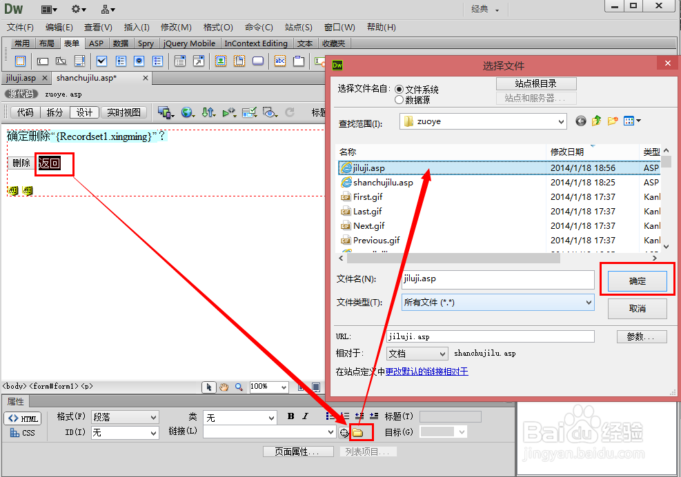681x477 pixels.
Task: Insert a label form object
Action: click(x=280, y=61)
